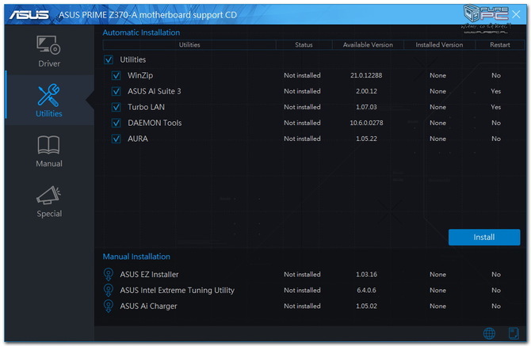Select the WinZip entry name
Viewport: 531px width, 346px height.
click(x=140, y=75)
